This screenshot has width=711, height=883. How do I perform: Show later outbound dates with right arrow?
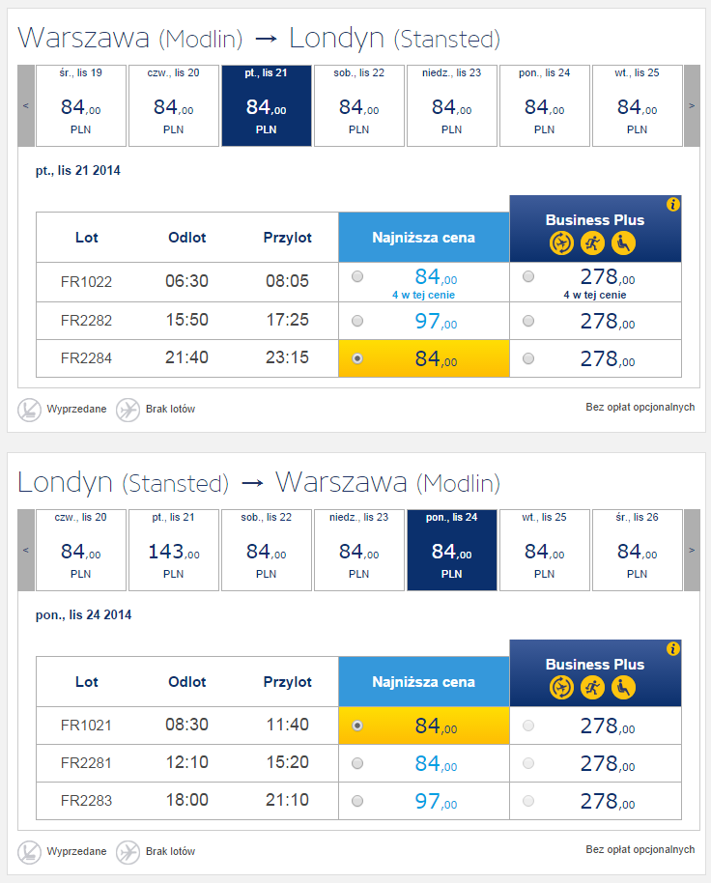[x=692, y=106]
